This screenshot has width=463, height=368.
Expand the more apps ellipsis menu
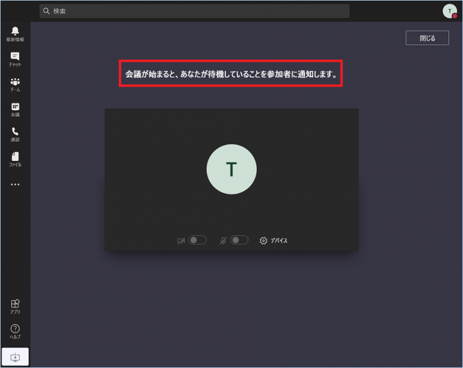[x=15, y=184]
